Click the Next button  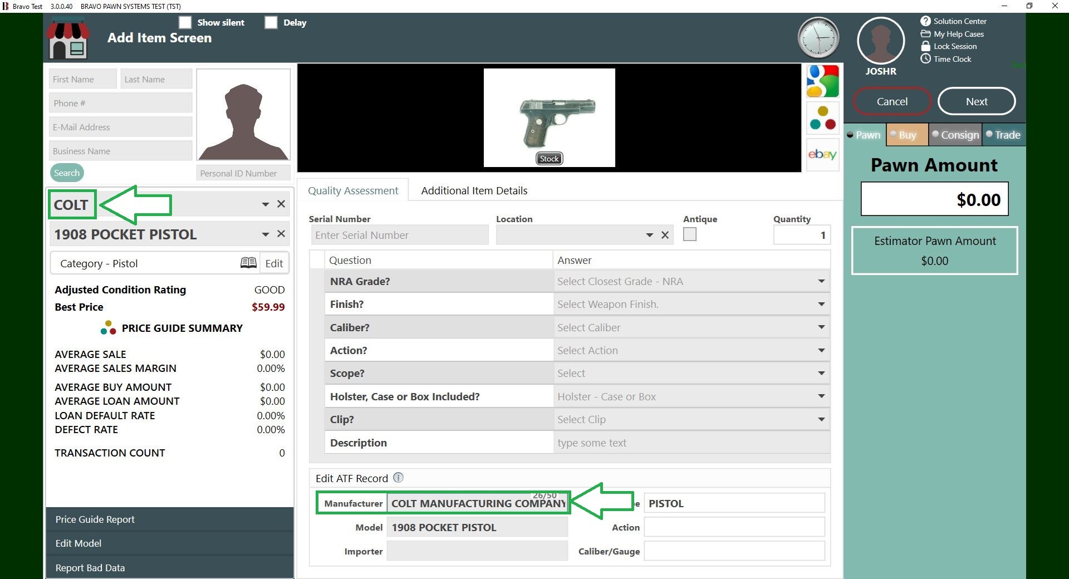pos(977,101)
